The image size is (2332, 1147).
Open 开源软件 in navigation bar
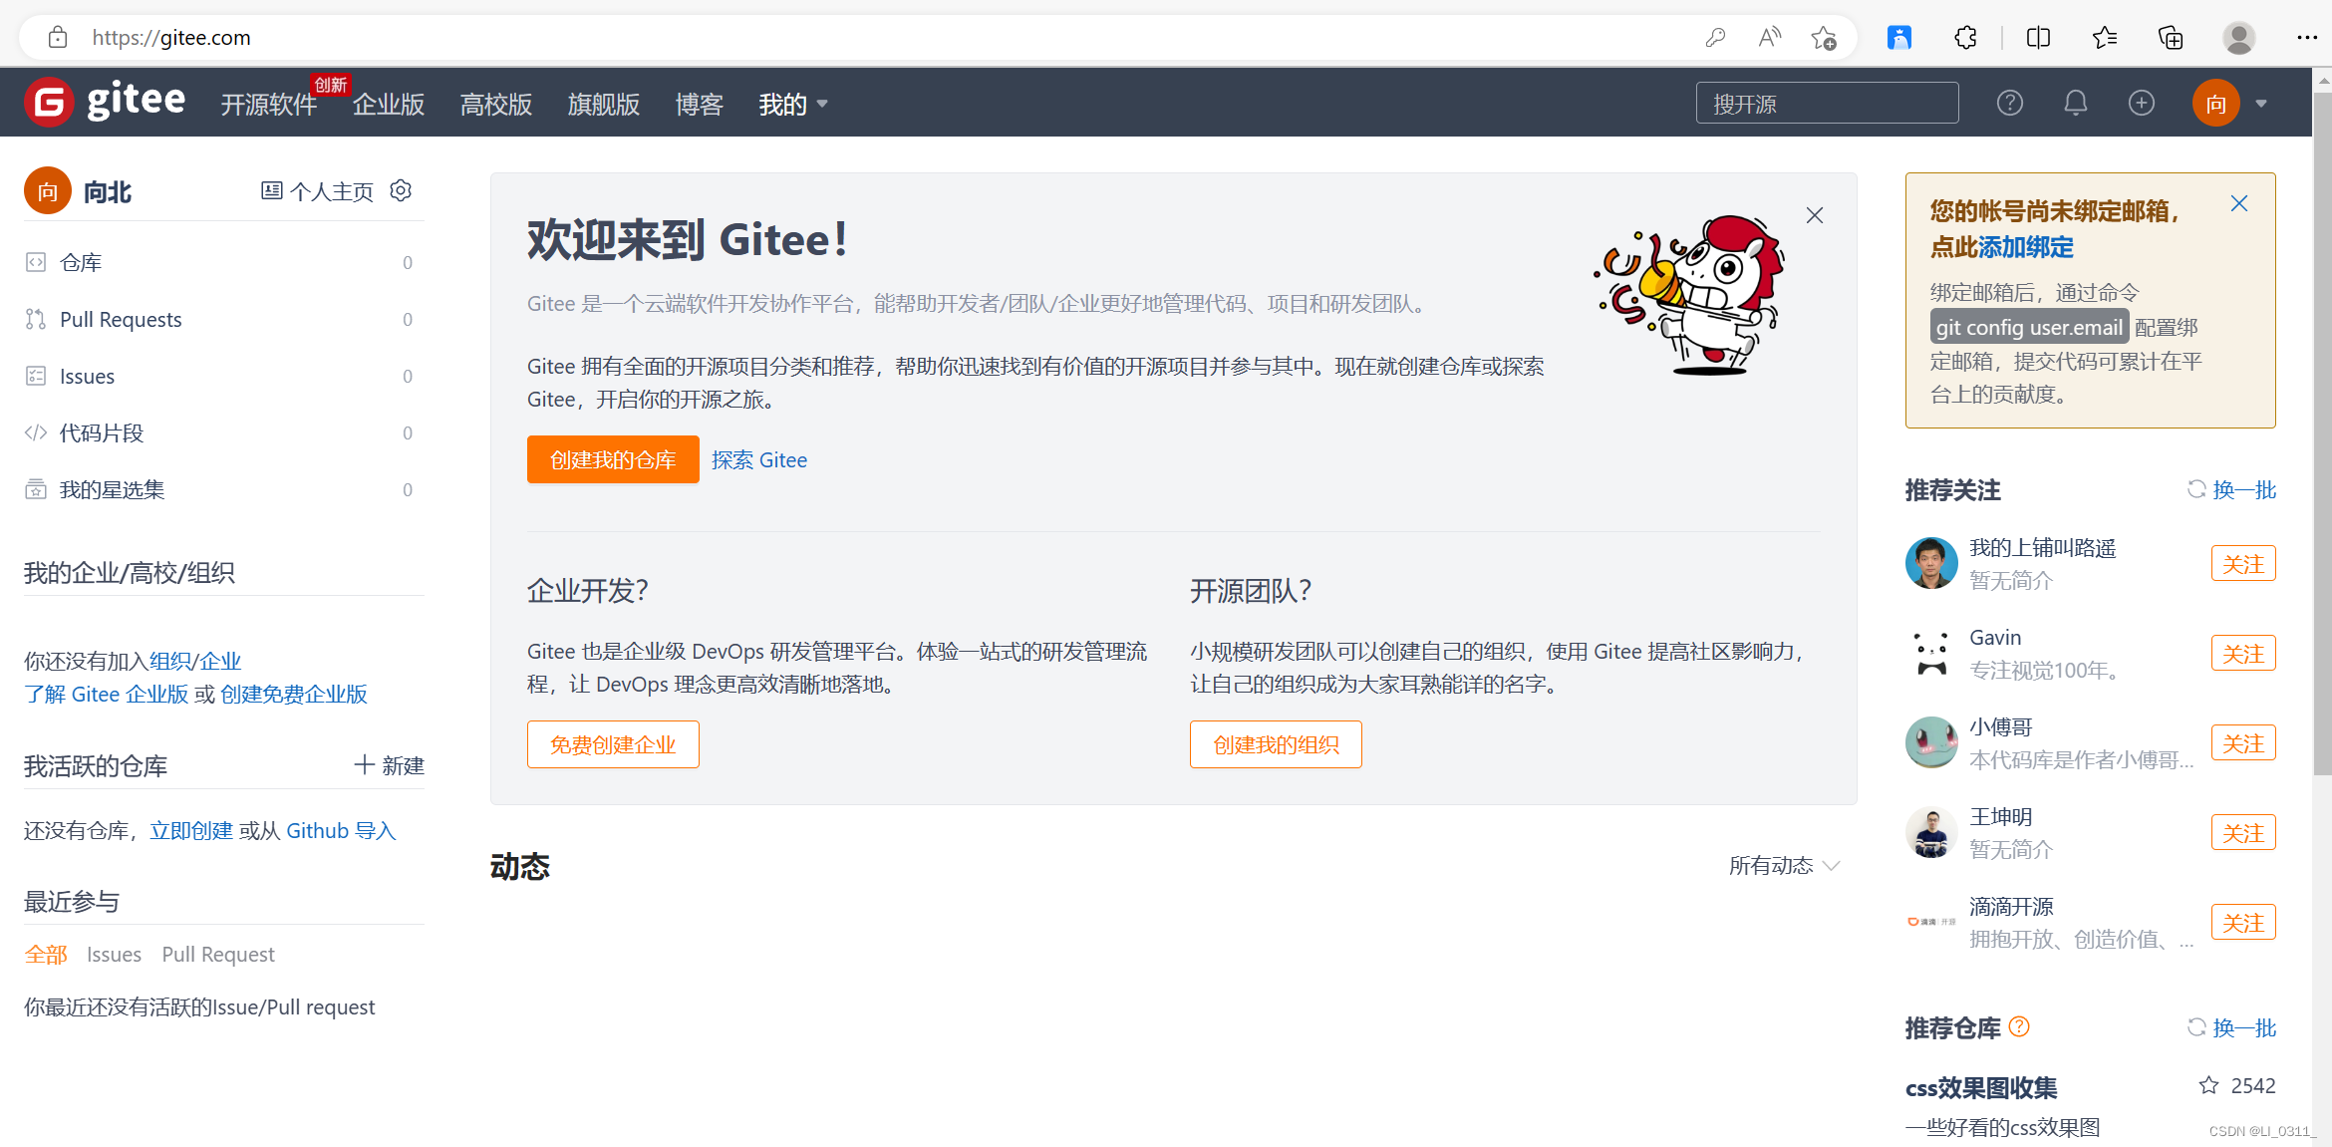click(x=269, y=104)
